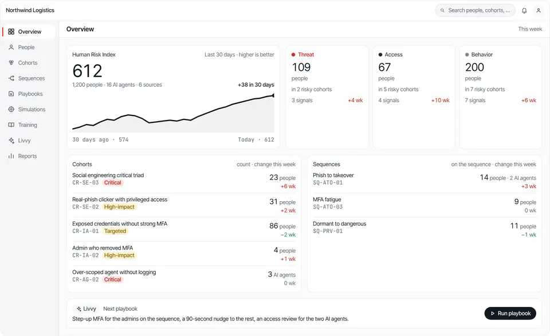Click the Critical tag next to CR-AG-02

(x=113, y=279)
